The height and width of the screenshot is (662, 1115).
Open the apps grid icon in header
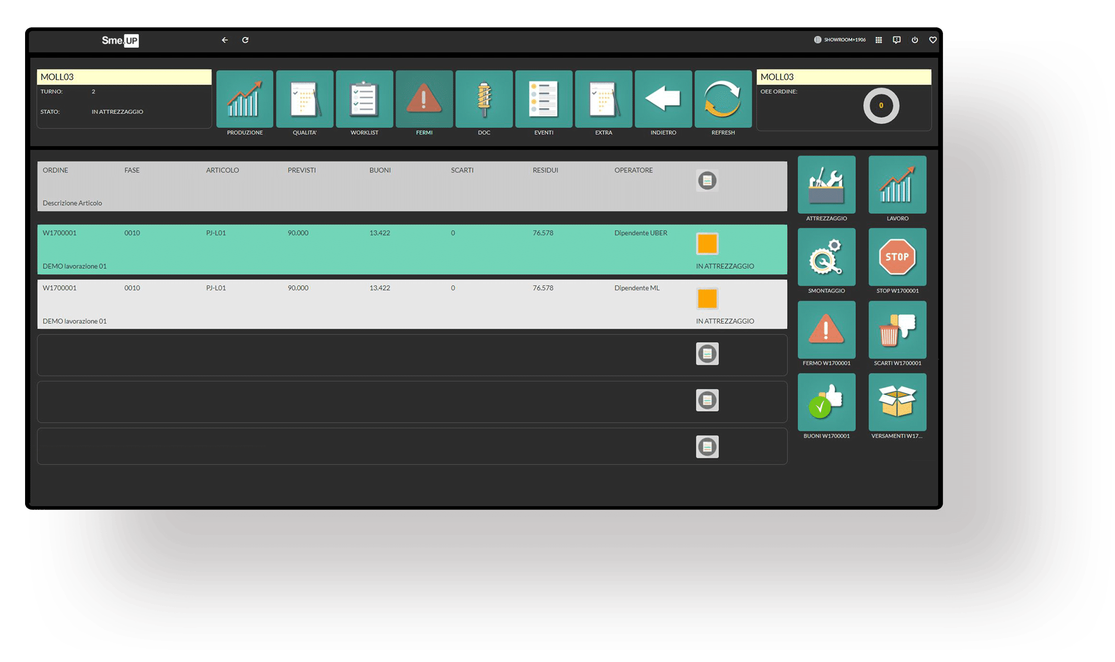[x=879, y=40]
